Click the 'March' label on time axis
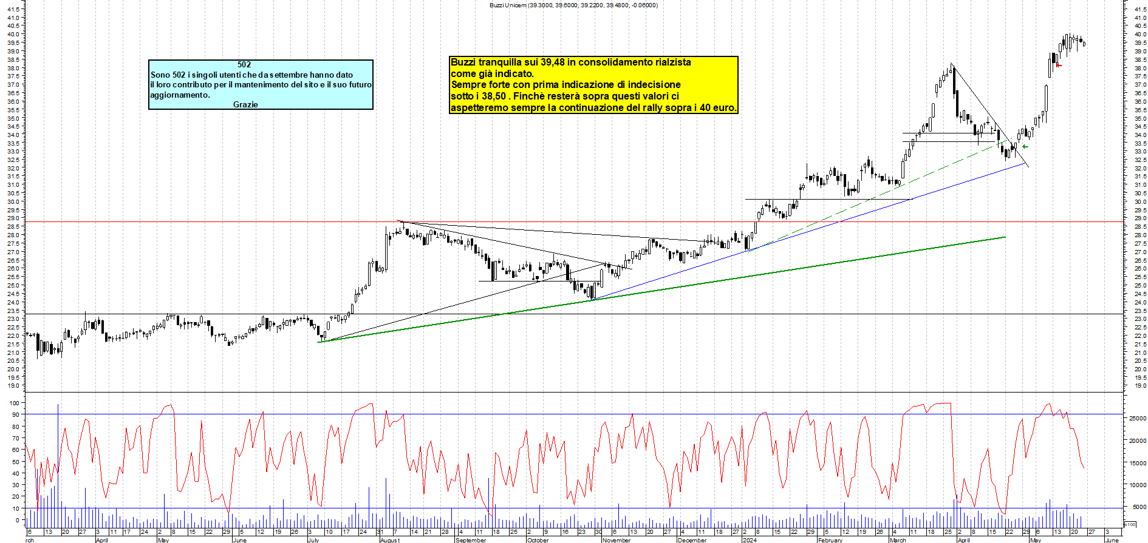Viewport: 1148px width, 543px height. (x=898, y=540)
